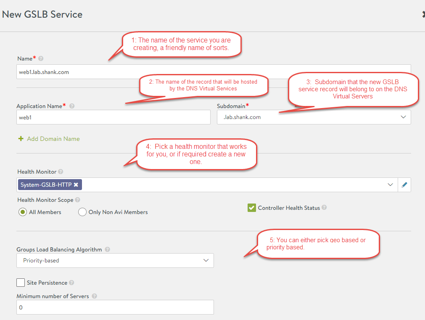Click the Application Name field containing web1
The image size is (425, 320).
coord(114,117)
